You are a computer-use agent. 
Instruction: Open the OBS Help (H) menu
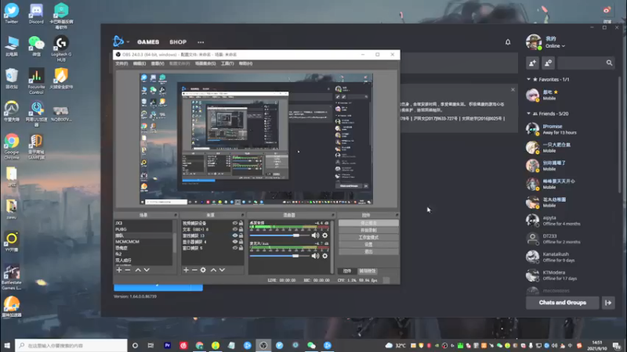[245, 63]
